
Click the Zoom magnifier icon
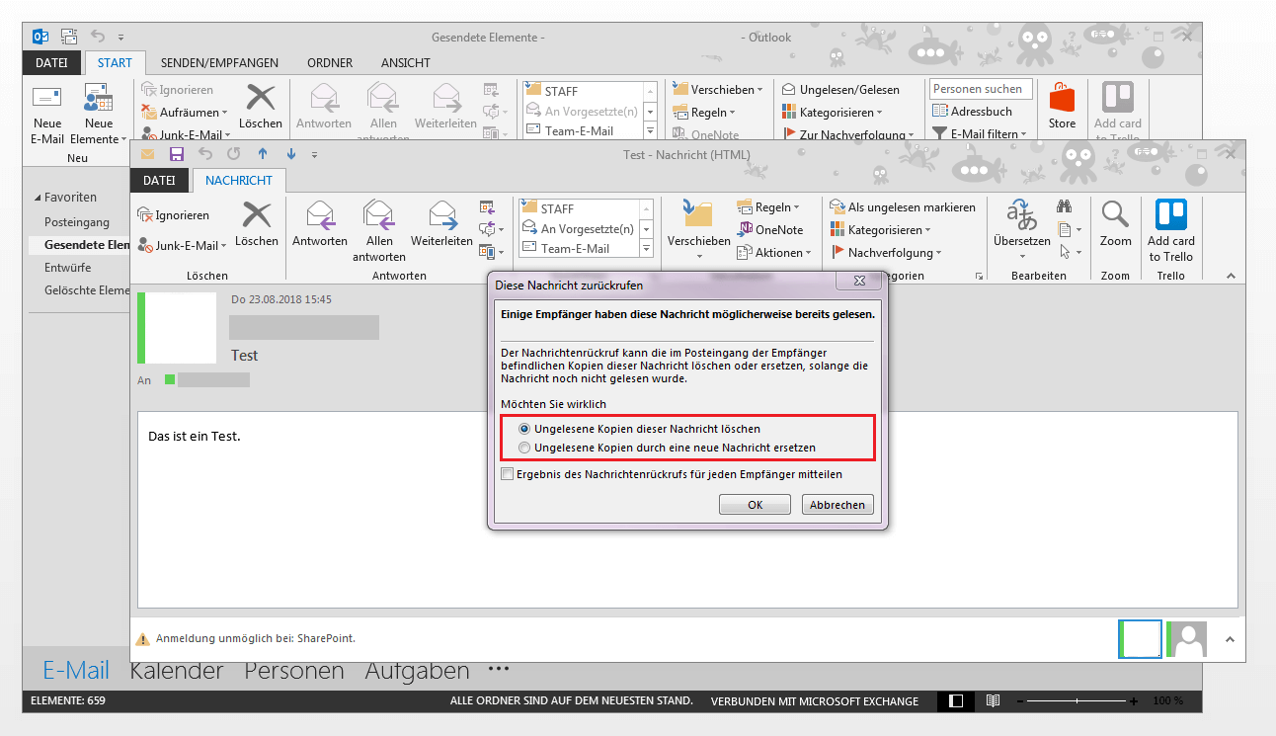[1115, 214]
